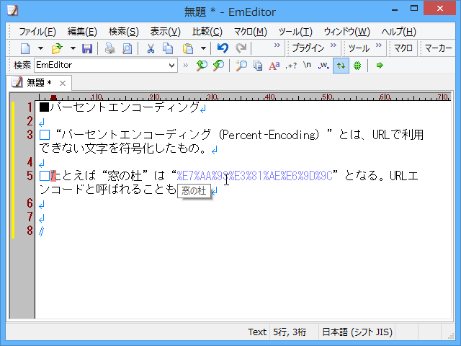This screenshot has width=461, height=346.
Task: Toggle Match Case option Aa
Action: tap(274, 66)
